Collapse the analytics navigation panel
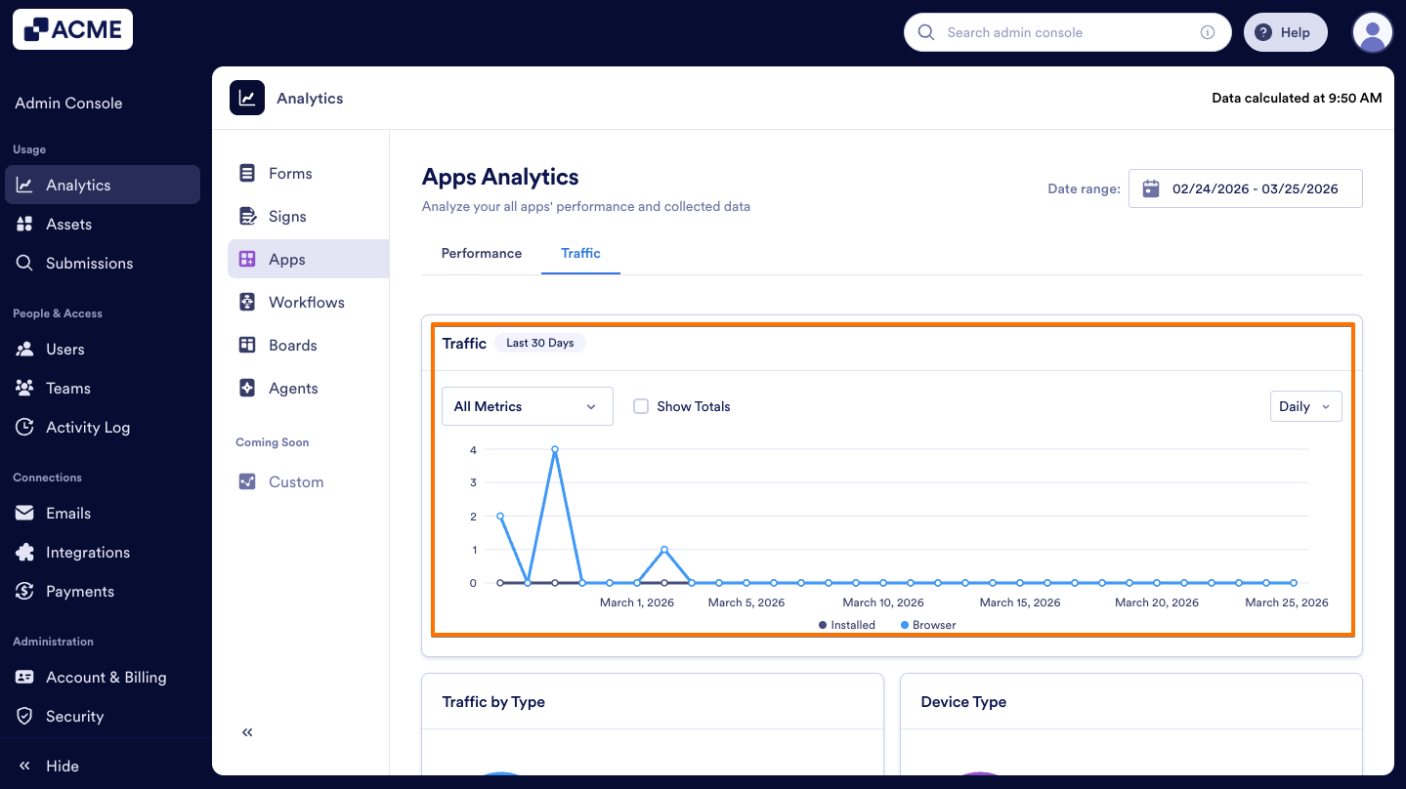 coord(246,731)
